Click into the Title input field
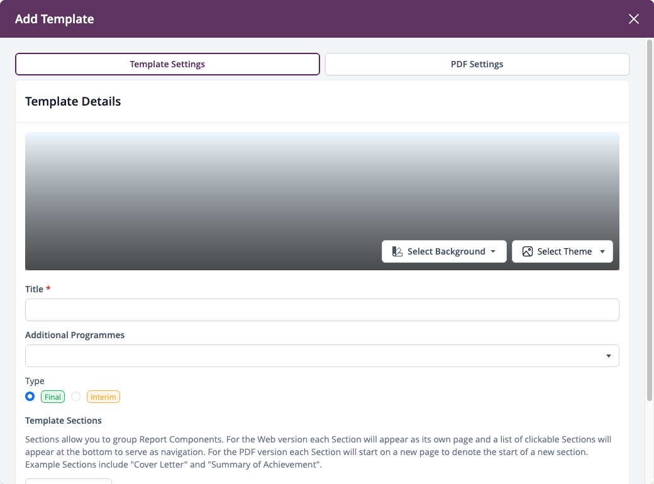654x484 pixels. click(322, 310)
